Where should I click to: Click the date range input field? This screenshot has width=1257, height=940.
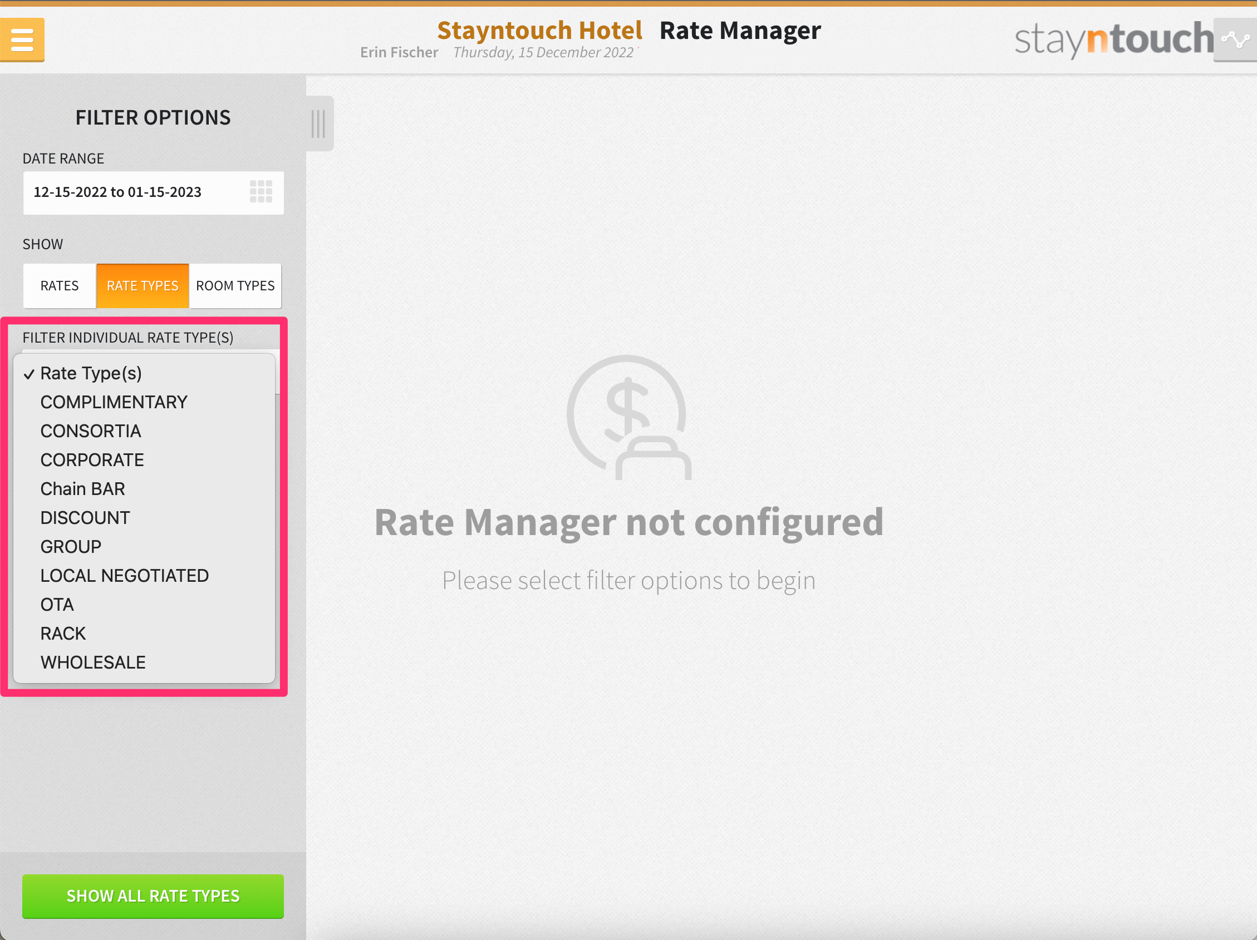click(x=131, y=192)
